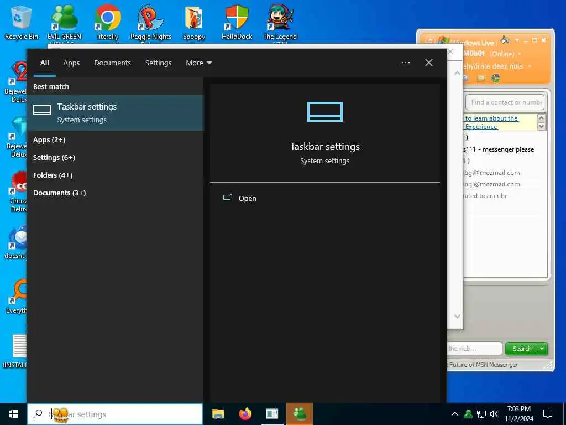Click Open in the Taskbar settings preview
The height and width of the screenshot is (425, 566).
click(240, 198)
